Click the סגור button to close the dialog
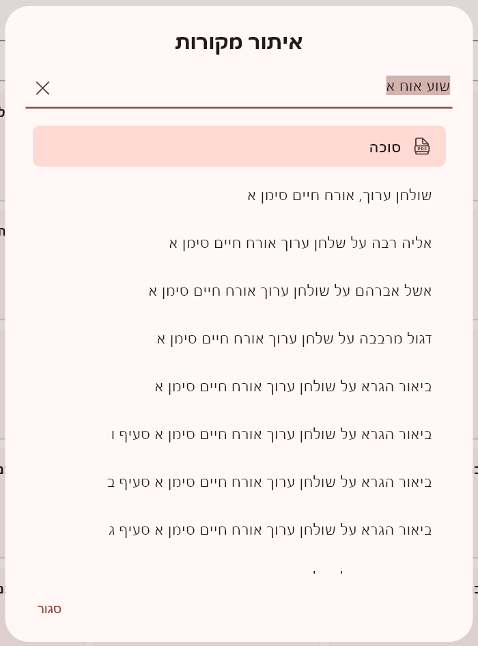Screen dimensions: 478x646 (49, 608)
